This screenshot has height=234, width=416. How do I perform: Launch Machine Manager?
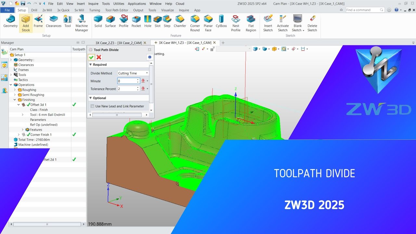[x=82, y=23]
